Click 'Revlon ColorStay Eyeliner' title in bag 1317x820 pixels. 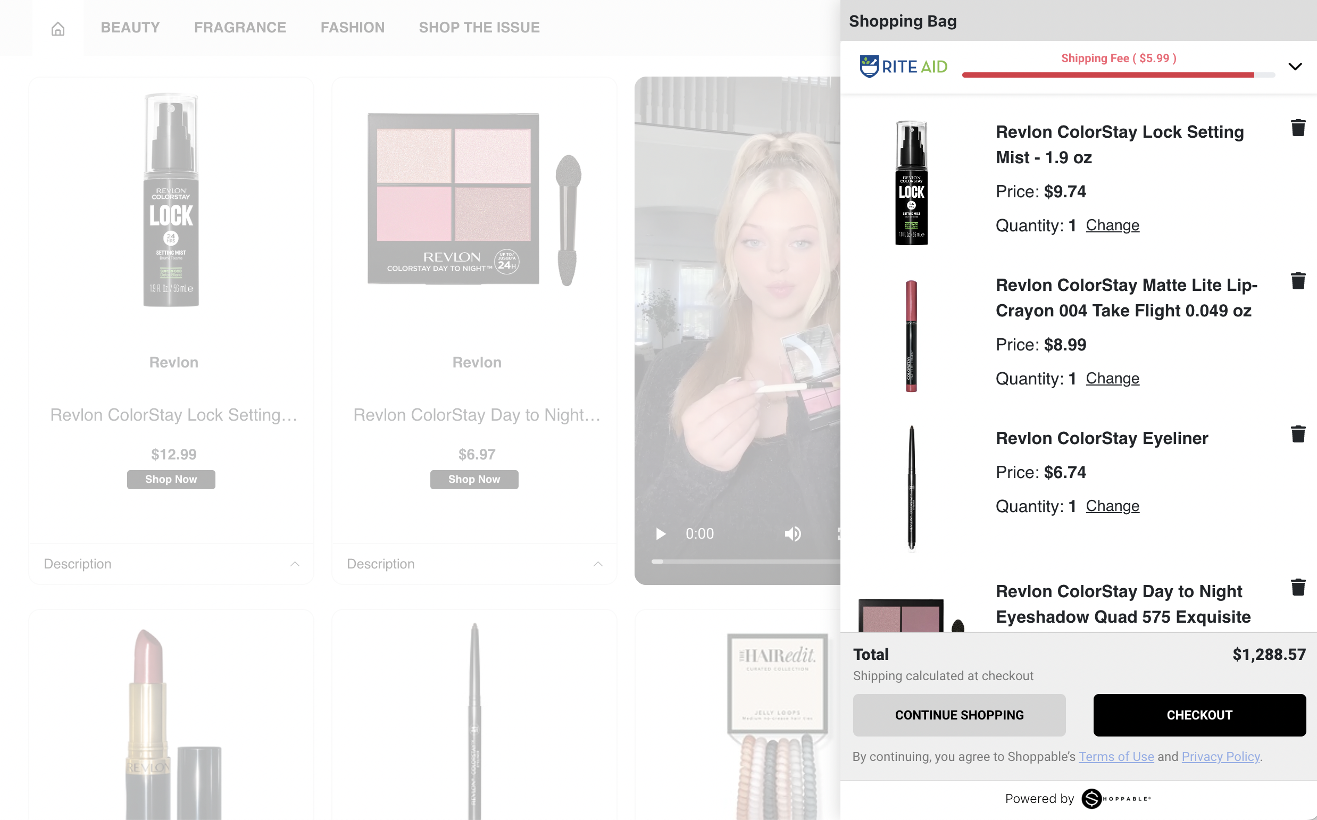(x=1102, y=438)
